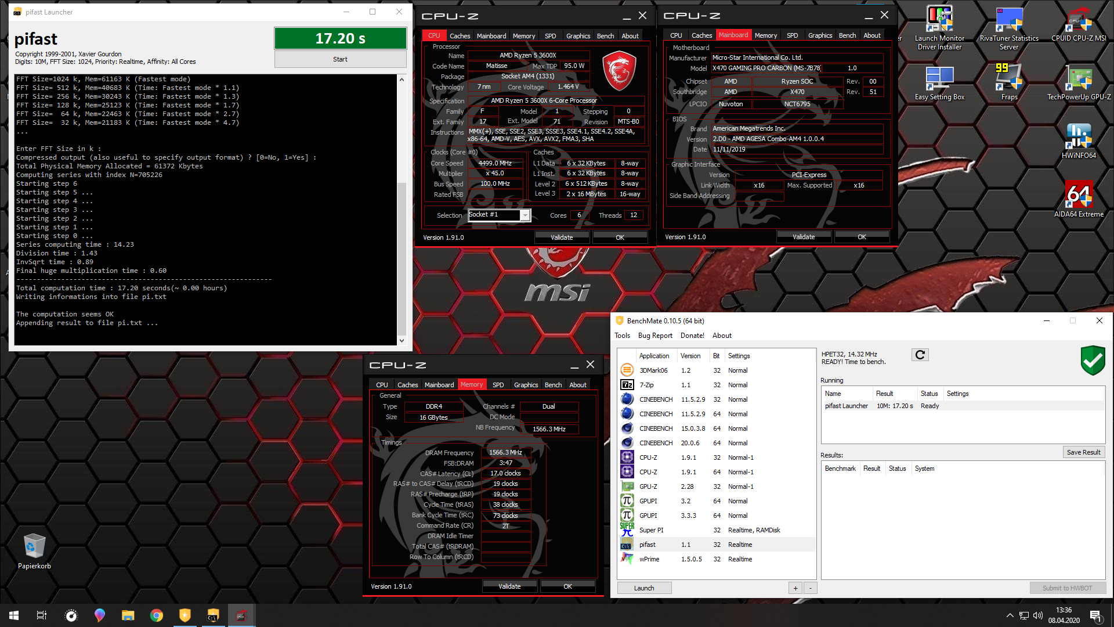1114x627 pixels.
Task: Open Graphics tab in CPU-Z Memory window
Action: pos(526,385)
